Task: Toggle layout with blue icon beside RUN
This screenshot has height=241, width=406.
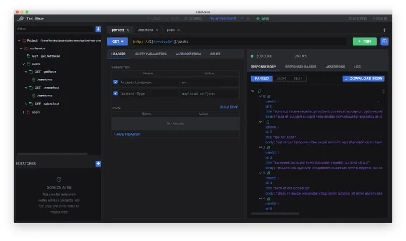Action: tap(385, 42)
